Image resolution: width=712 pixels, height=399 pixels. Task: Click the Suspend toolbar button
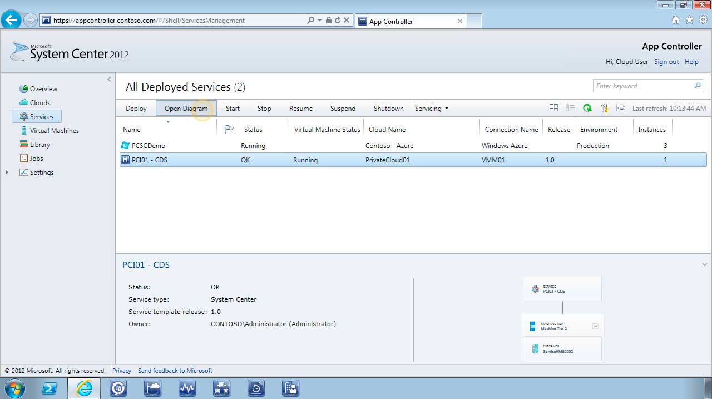(x=343, y=108)
